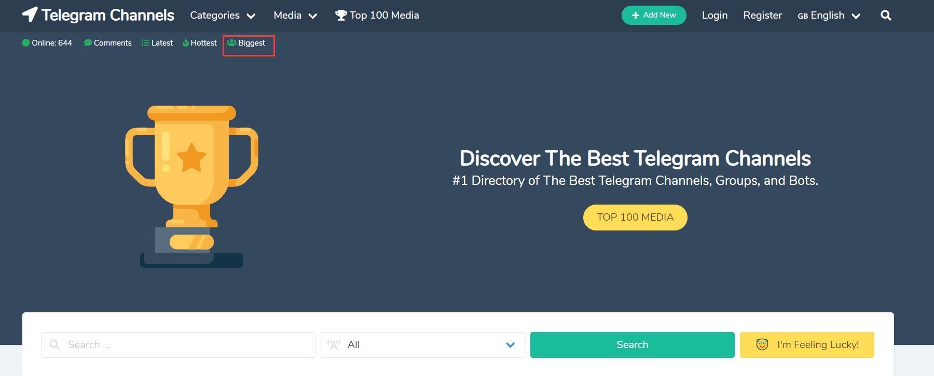Go to the Login page
934x376 pixels.
coord(715,16)
